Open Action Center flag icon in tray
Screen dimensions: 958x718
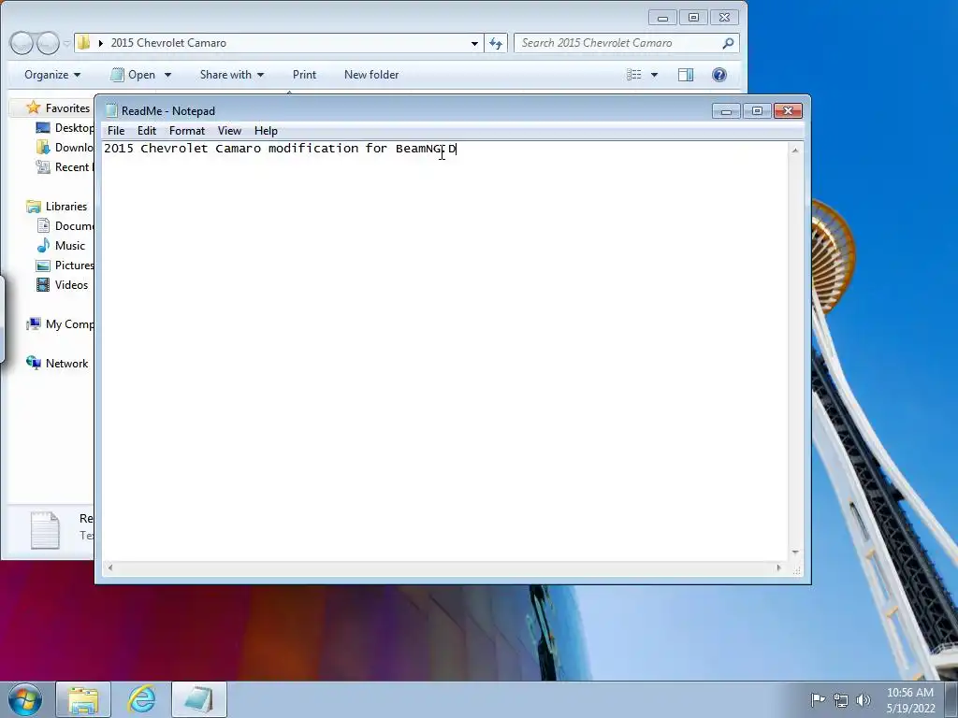click(818, 699)
